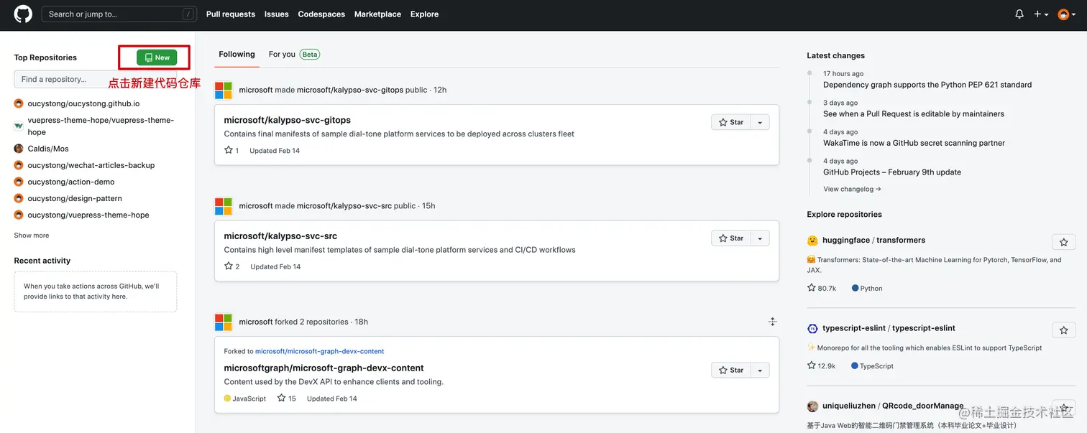Open the user avatar menu
Viewport: 1087px width, 433px height.
[1067, 14]
